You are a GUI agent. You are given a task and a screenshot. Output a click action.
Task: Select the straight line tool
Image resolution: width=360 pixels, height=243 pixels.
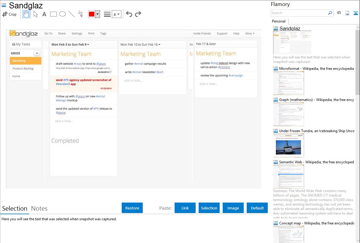pyautogui.click(x=72, y=14)
